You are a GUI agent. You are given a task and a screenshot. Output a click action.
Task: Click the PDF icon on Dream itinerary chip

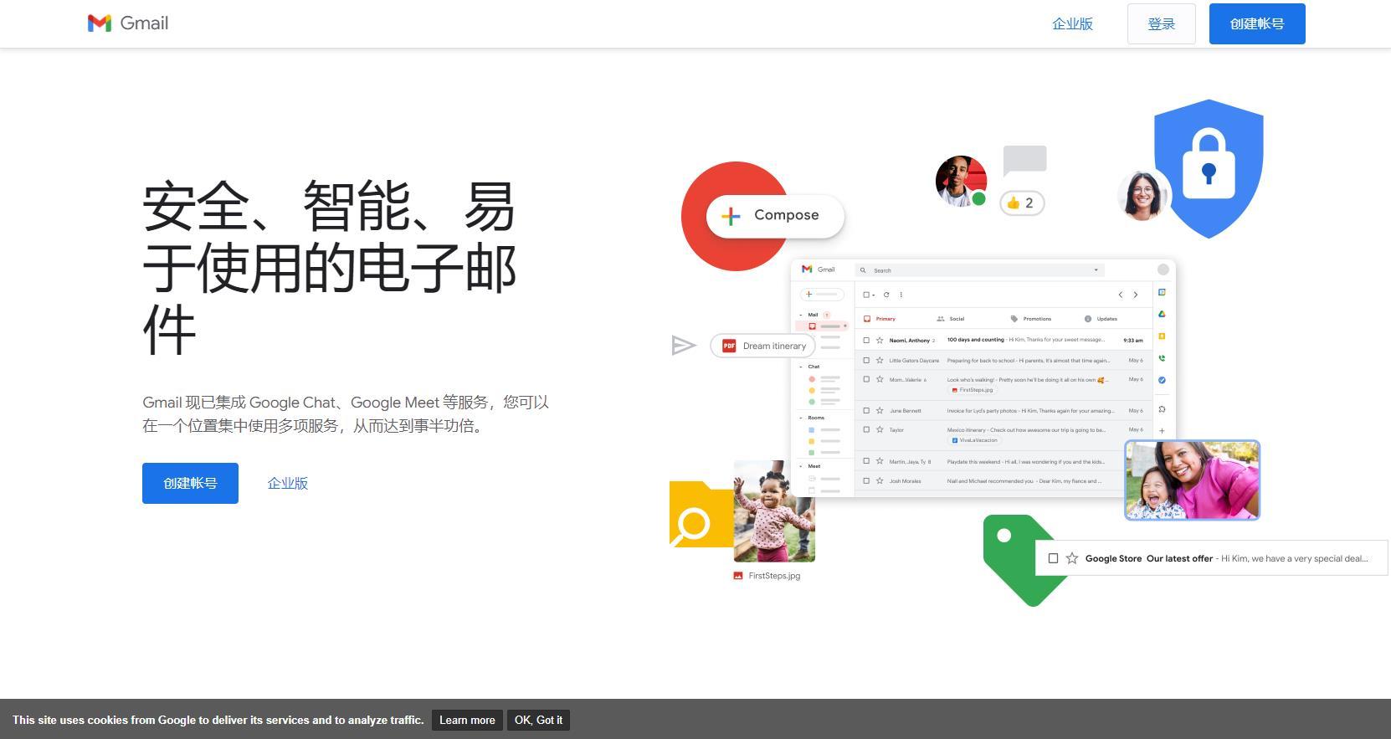[729, 346]
